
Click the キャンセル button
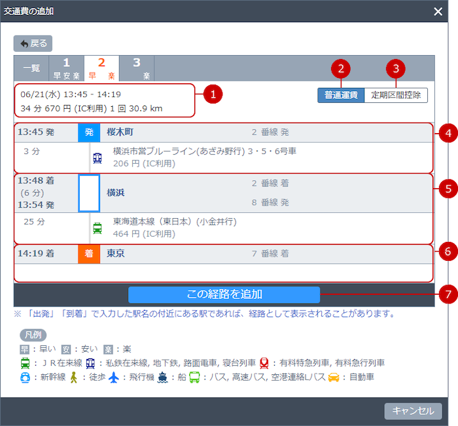(413, 411)
